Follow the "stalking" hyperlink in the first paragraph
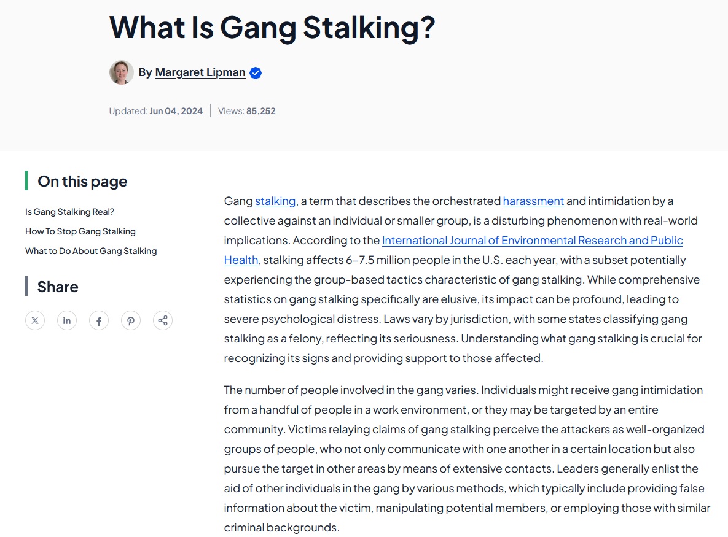The image size is (728, 537). (x=276, y=201)
